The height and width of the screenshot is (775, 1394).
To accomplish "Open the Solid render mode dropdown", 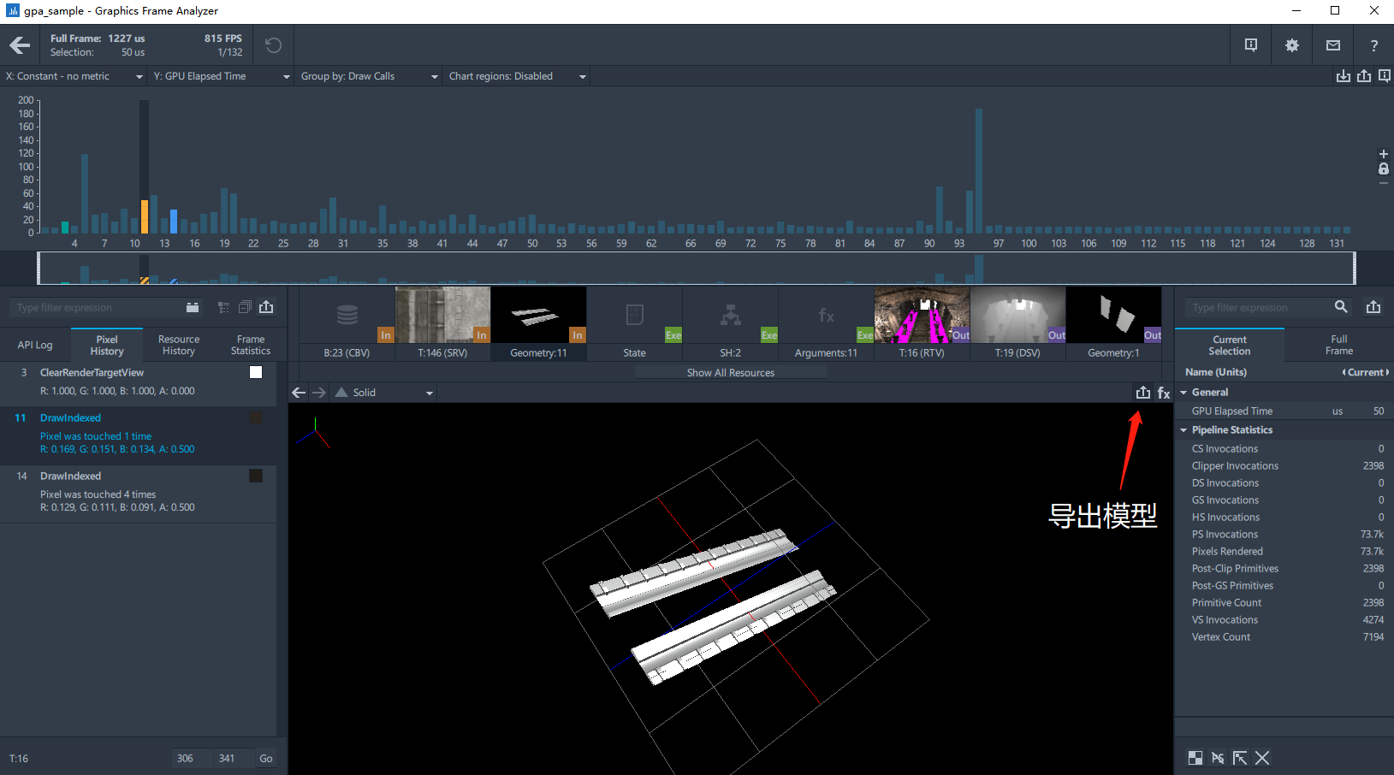I will point(385,393).
